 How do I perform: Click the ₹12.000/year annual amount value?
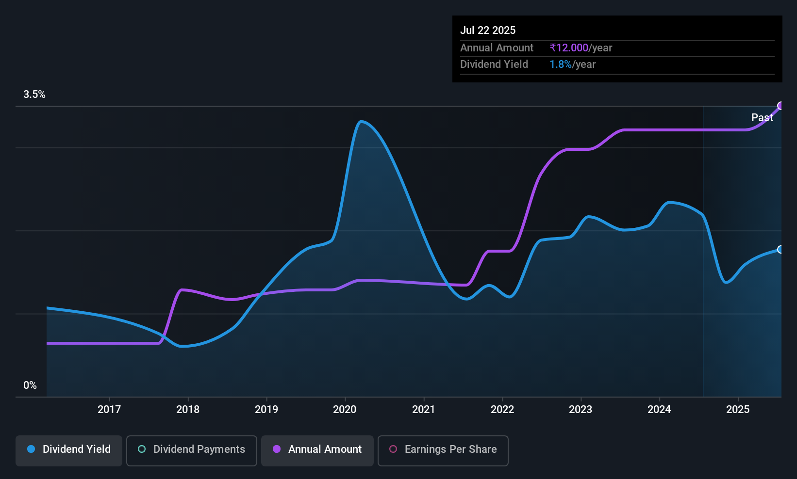tap(581, 48)
